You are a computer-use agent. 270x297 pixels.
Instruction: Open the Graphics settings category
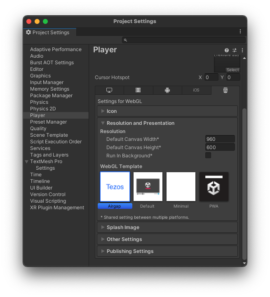tap(40, 76)
